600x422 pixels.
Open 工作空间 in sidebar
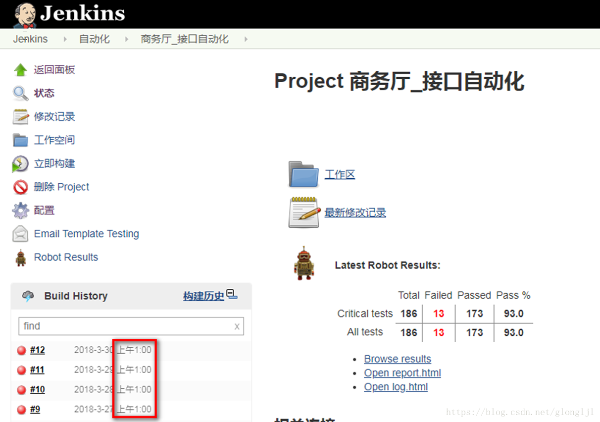click(x=54, y=140)
